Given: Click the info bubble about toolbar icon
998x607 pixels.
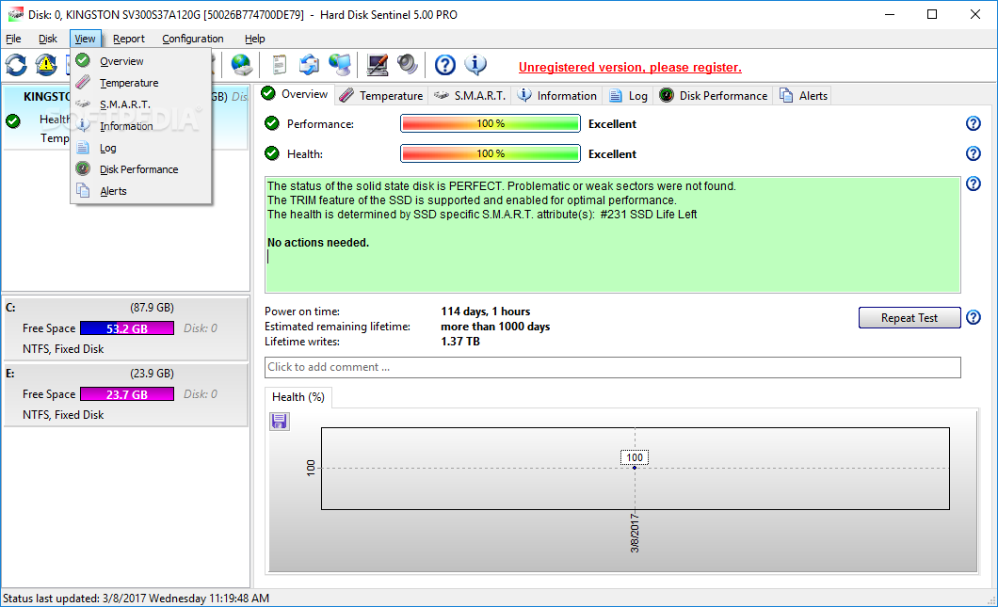Looking at the screenshot, I should coord(475,64).
